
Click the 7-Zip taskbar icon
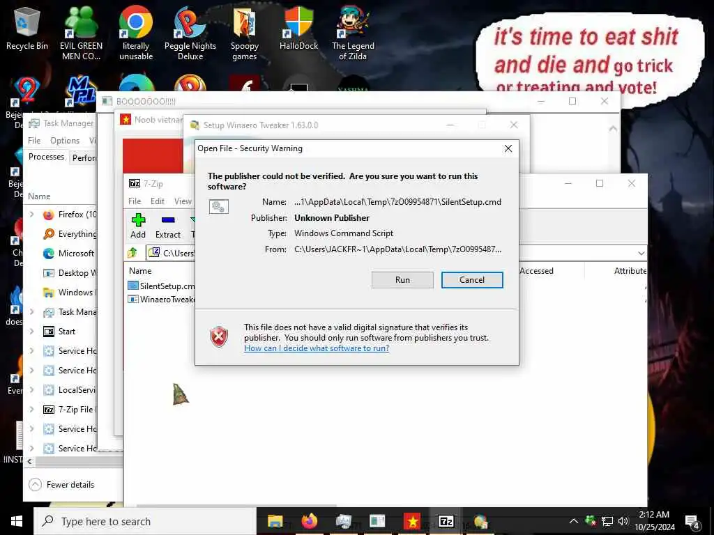coord(446,521)
